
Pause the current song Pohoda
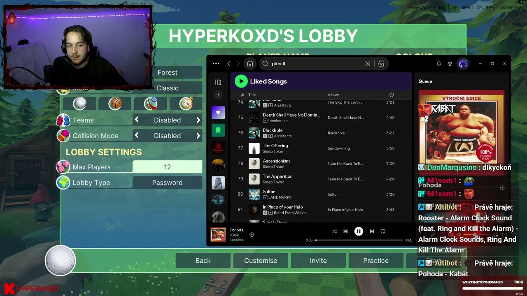[x=359, y=231]
